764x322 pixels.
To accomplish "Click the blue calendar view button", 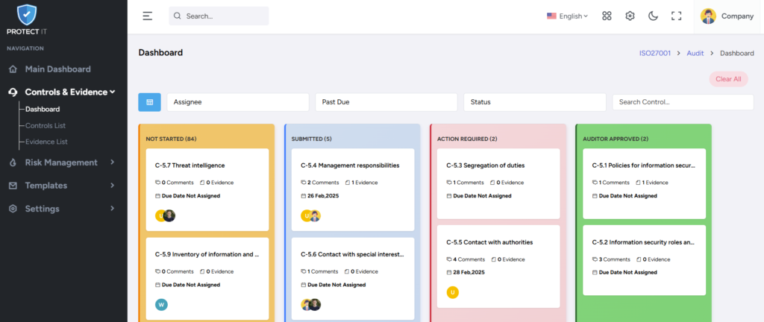I will [149, 102].
